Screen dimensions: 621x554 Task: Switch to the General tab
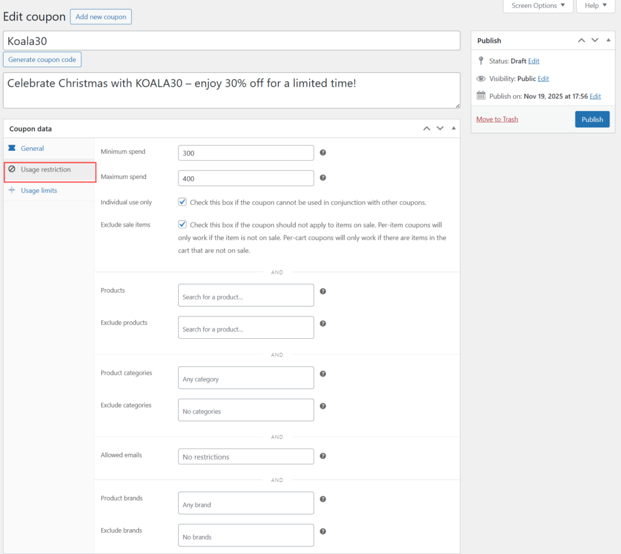pyautogui.click(x=32, y=149)
